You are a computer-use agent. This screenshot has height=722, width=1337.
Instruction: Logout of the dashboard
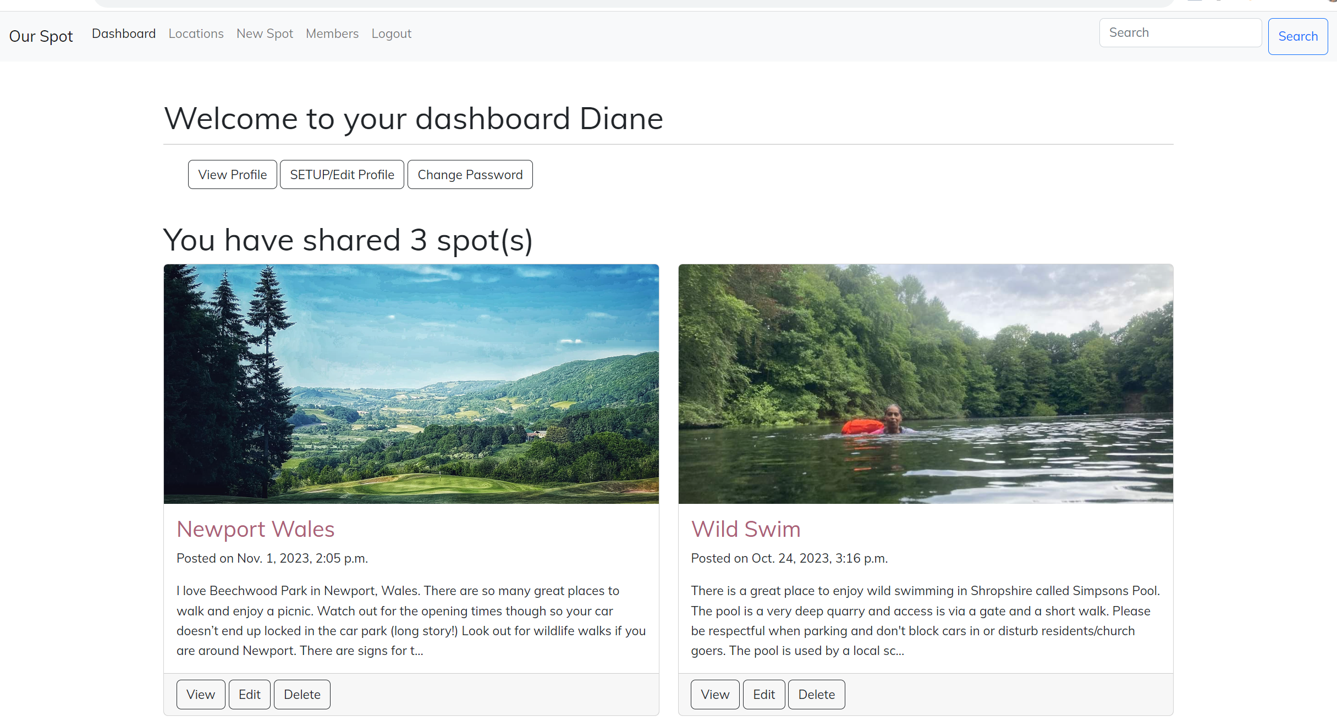coord(391,34)
